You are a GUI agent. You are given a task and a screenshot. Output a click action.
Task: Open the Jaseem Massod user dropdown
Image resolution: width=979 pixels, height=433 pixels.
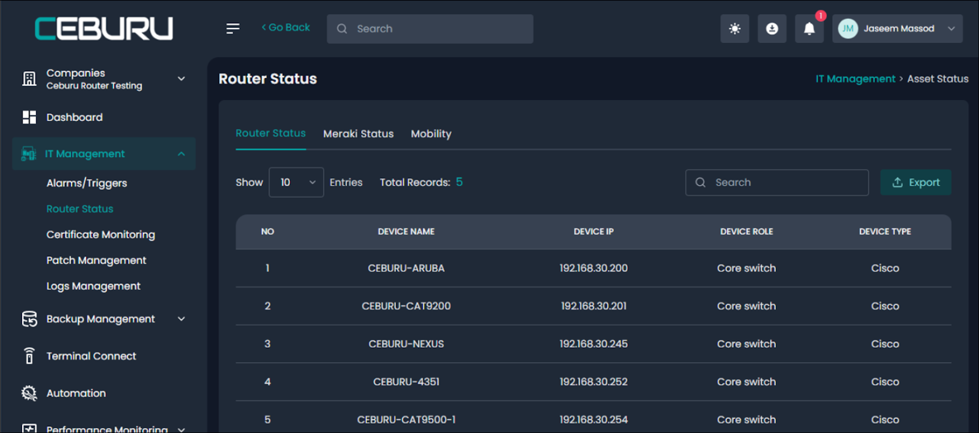tap(897, 29)
